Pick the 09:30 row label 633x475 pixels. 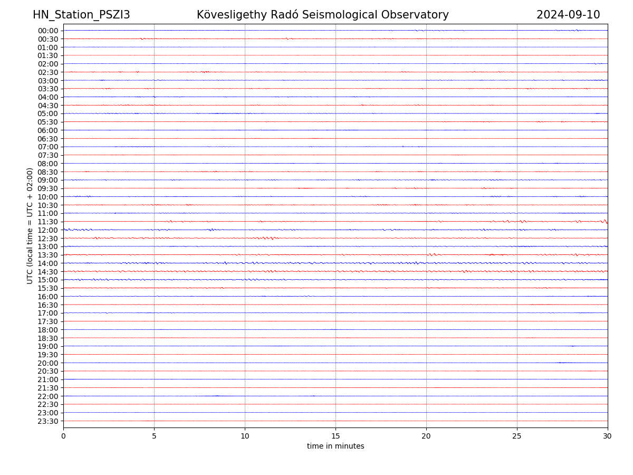(x=48, y=188)
